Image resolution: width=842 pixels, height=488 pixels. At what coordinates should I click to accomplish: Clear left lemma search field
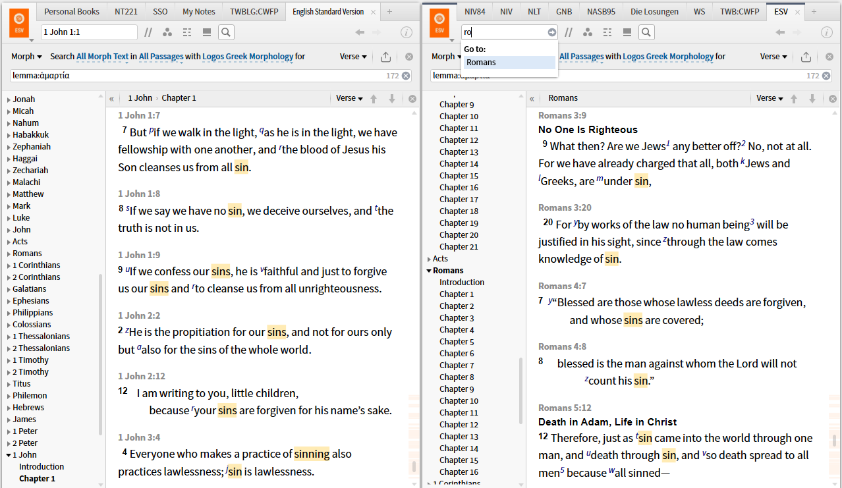click(x=406, y=76)
